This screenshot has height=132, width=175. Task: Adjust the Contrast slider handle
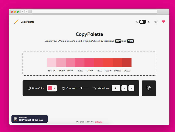(x=81, y=88)
